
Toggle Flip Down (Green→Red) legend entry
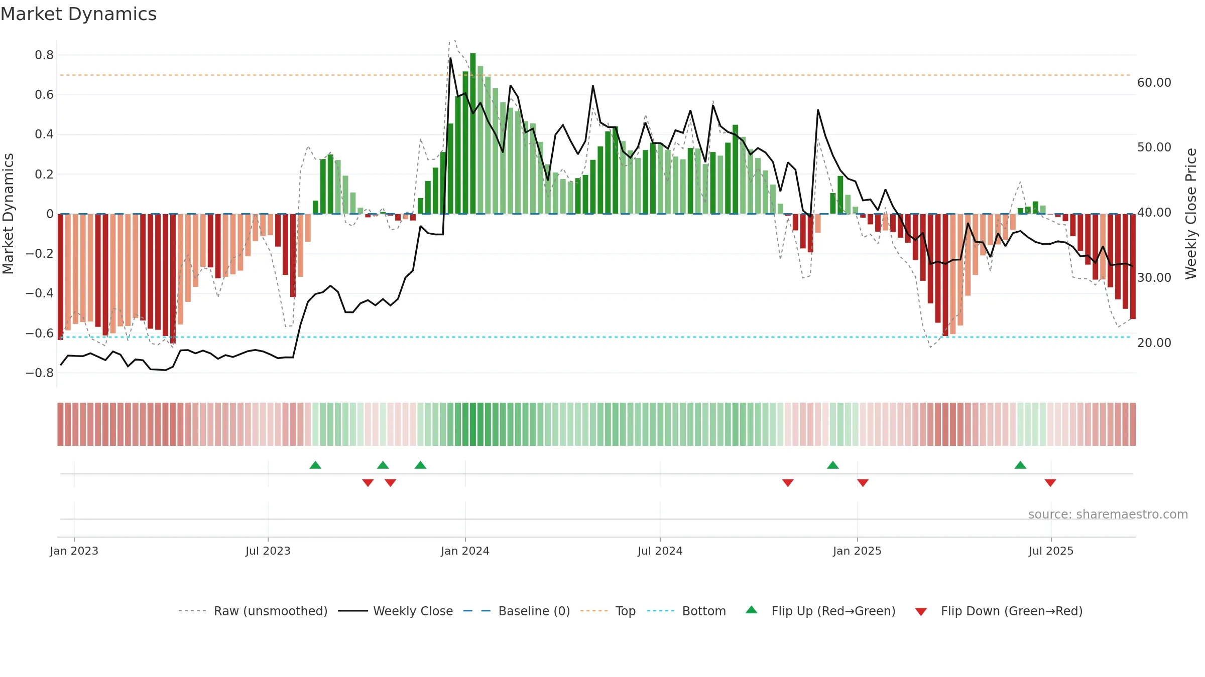[999, 611]
